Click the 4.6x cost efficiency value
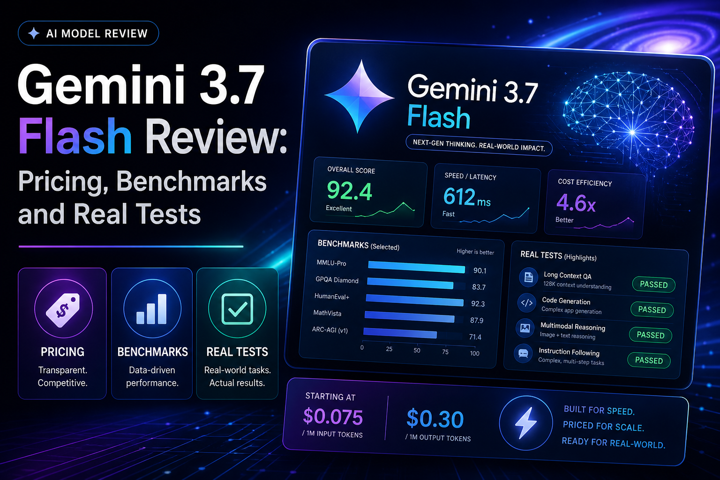This screenshot has height=480, width=720. coord(576,203)
